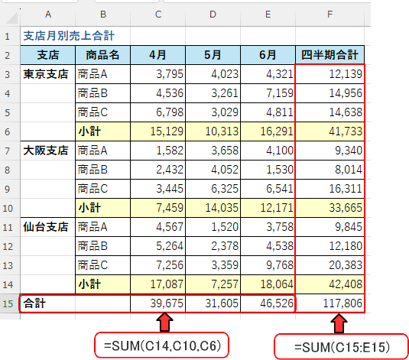Click value 3,795 in April column

pos(157,74)
